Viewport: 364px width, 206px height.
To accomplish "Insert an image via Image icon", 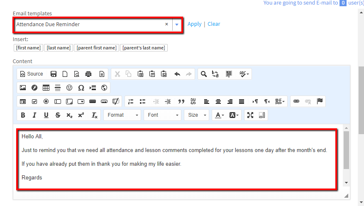I will [x=23, y=88].
